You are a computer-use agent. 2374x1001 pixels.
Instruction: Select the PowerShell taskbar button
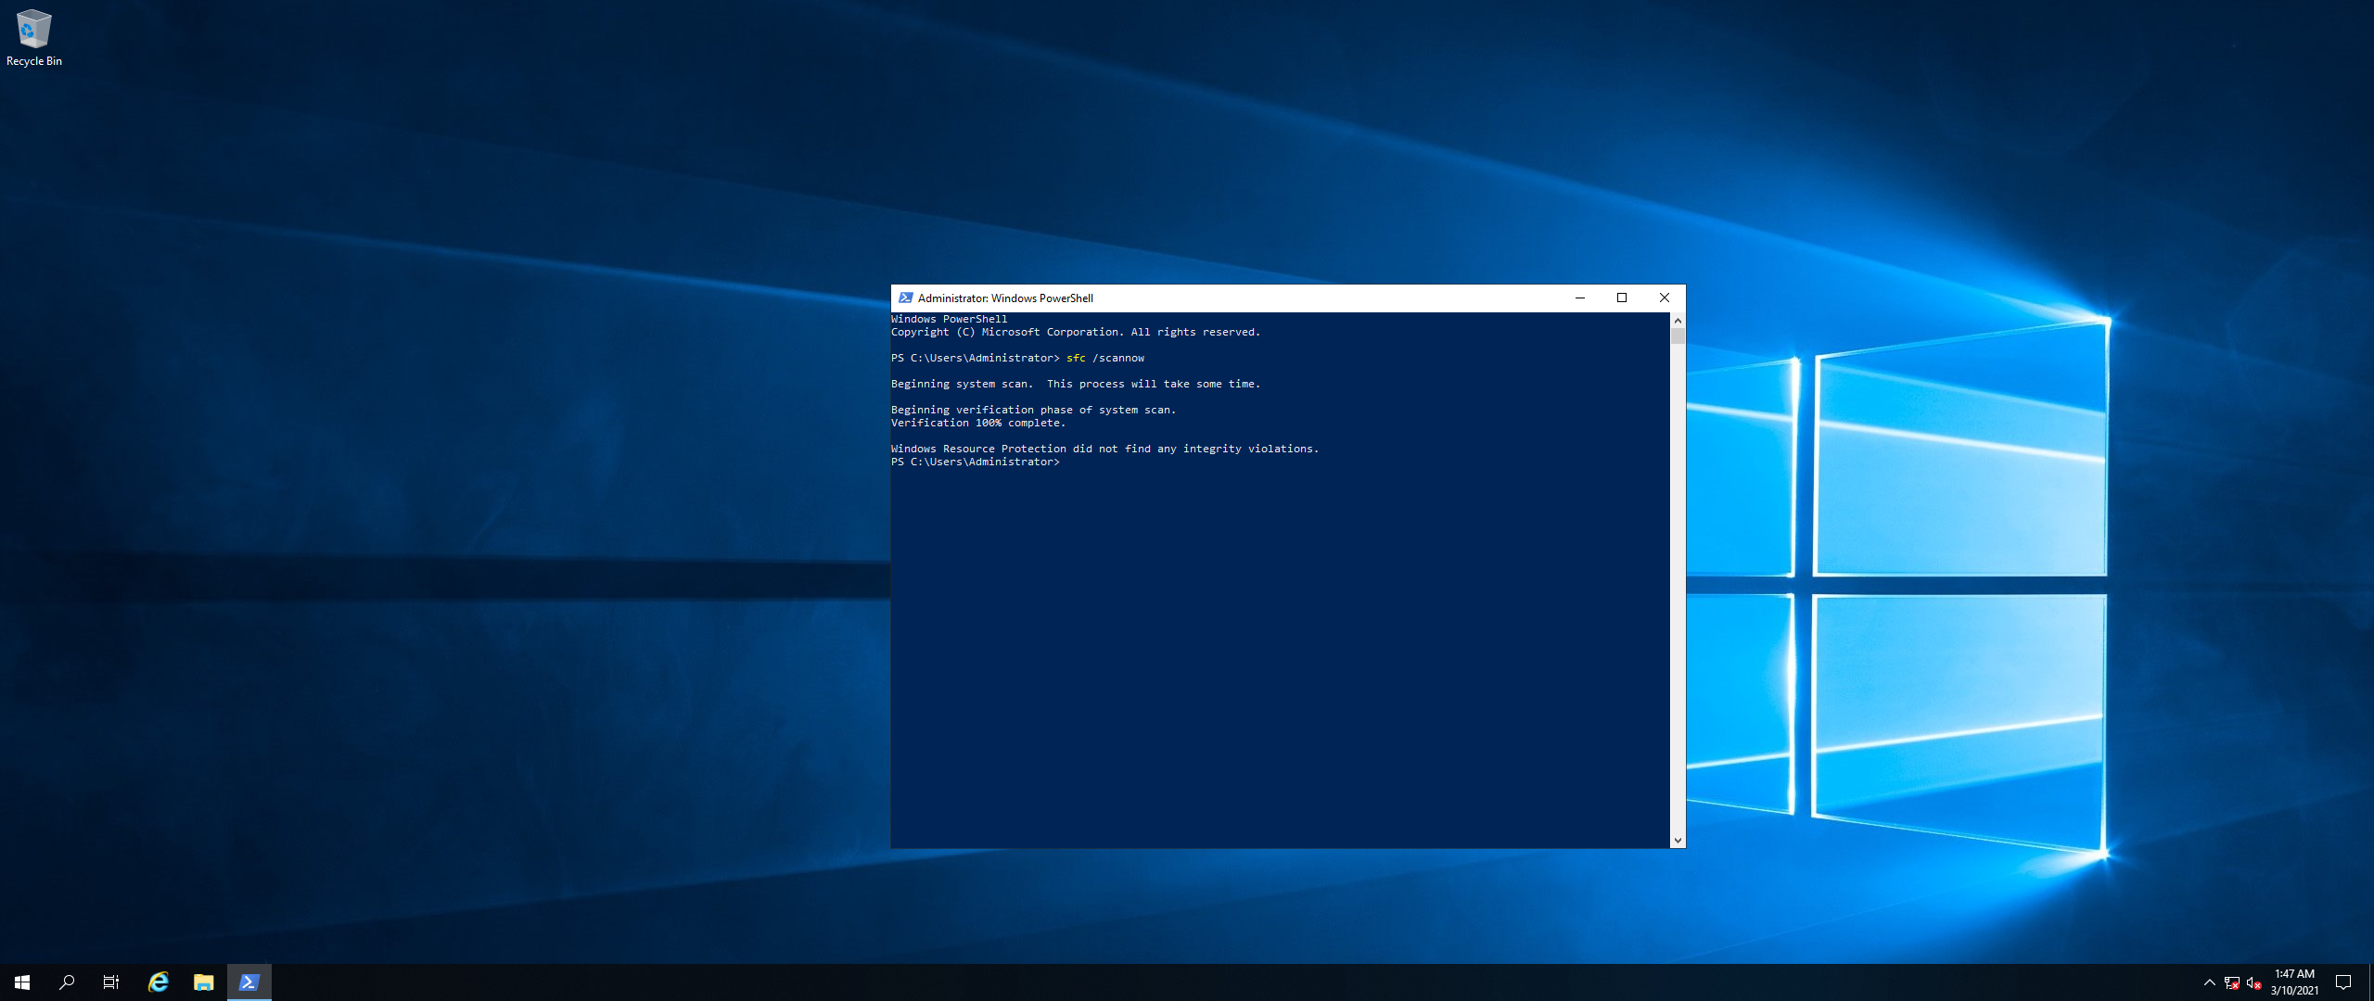(x=249, y=982)
